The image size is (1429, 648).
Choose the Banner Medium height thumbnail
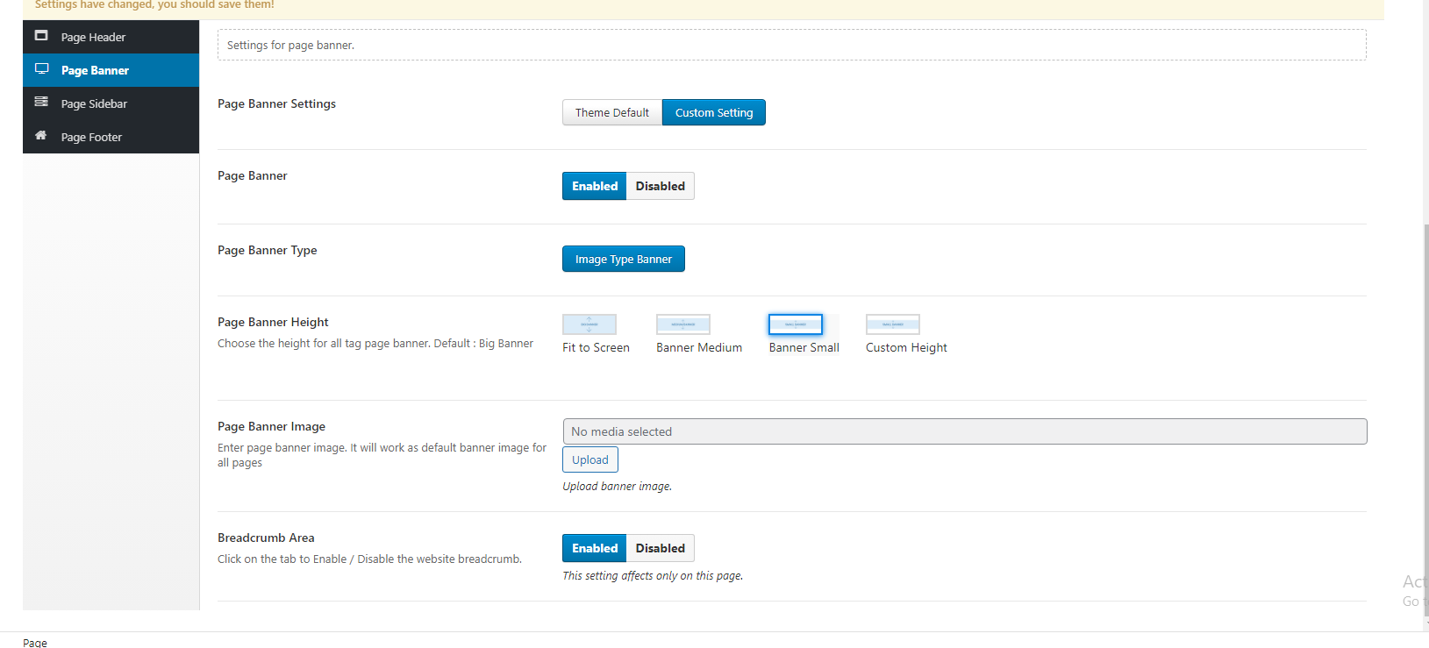click(682, 324)
